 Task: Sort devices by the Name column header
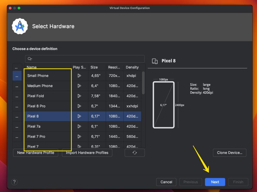point(48,67)
